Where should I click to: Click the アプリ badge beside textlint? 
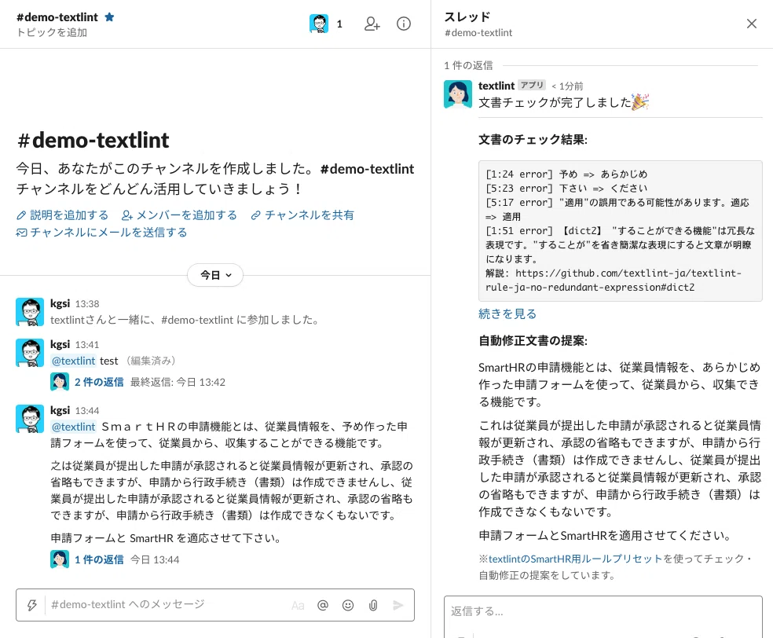click(x=533, y=85)
